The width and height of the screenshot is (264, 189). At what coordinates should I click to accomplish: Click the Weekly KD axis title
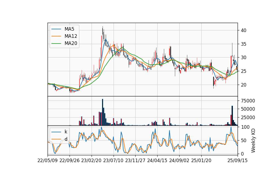[253, 141]
